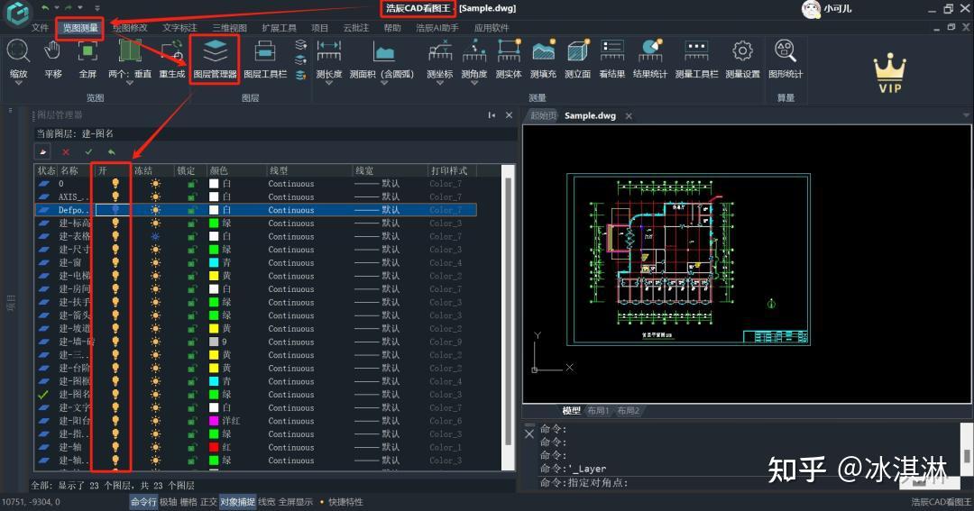Open the quick access customize dropdown in title bar
Screen dimensions: 974x511
click(x=96, y=8)
